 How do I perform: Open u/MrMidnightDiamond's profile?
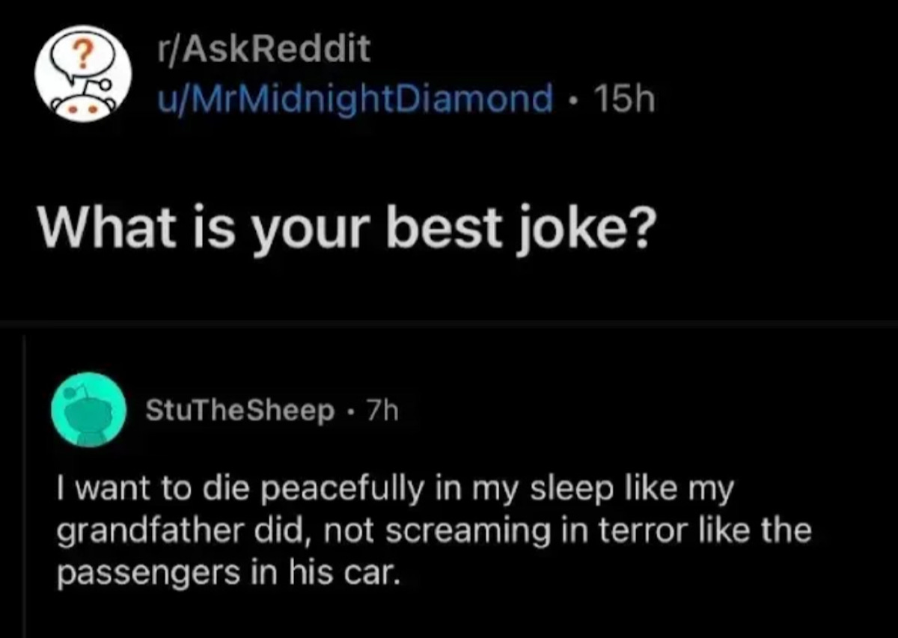352,99
